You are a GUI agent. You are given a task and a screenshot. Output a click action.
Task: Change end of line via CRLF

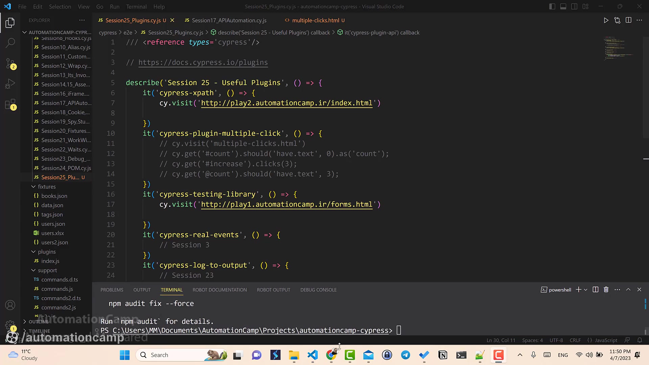coord(575,340)
